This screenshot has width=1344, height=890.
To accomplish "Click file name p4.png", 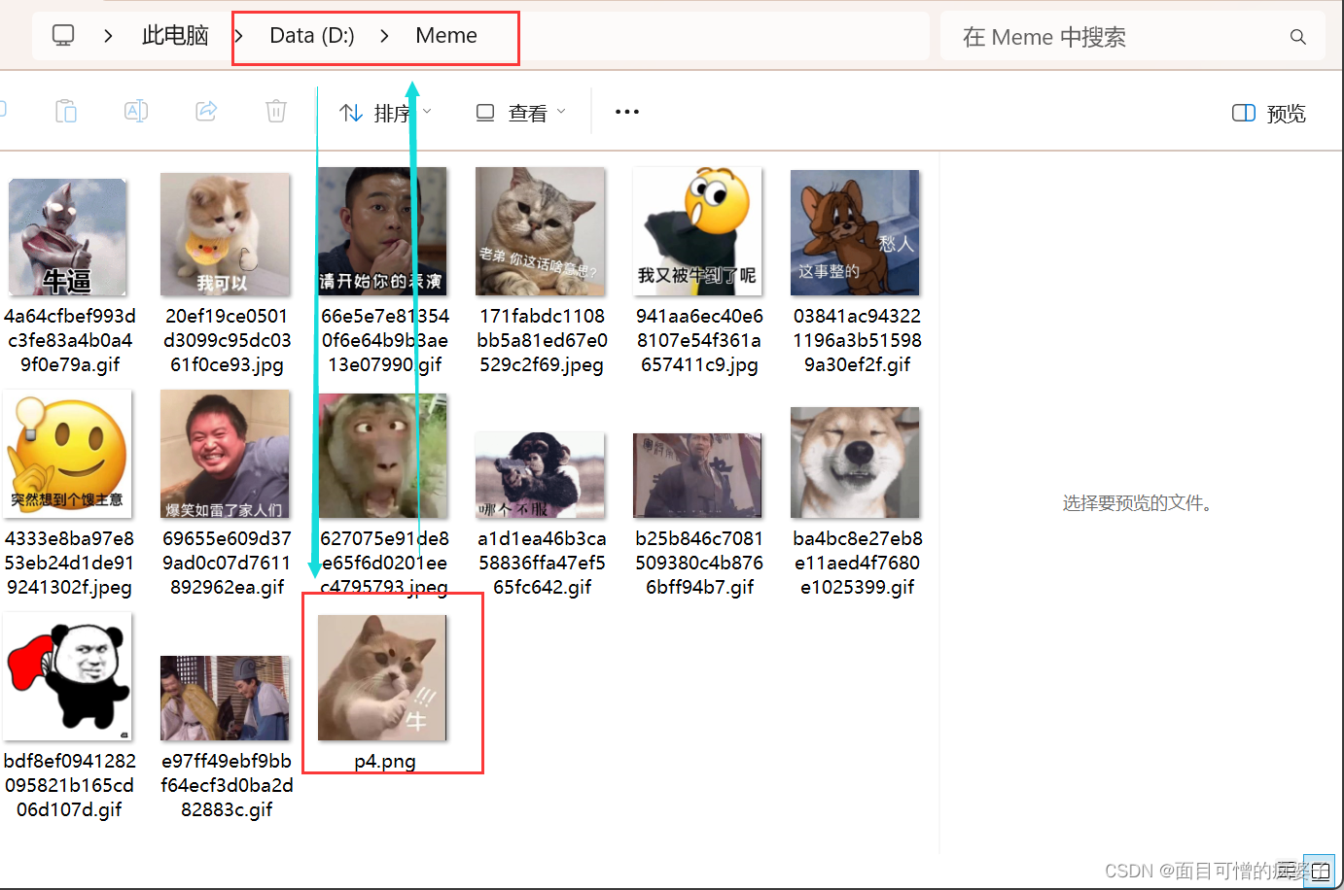I will (x=385, y=761).
